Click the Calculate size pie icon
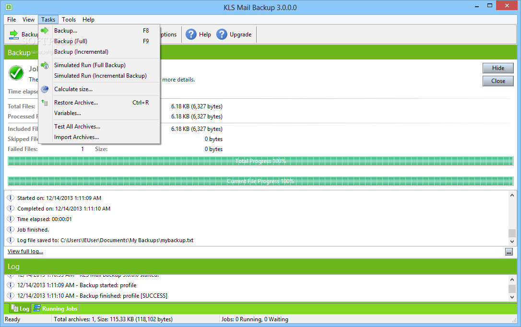Viewport: 521px width, 327px height. (45, 89)
